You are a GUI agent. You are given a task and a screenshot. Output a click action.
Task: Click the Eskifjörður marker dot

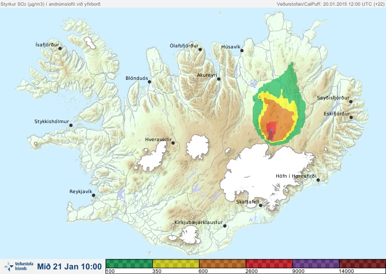351,117
